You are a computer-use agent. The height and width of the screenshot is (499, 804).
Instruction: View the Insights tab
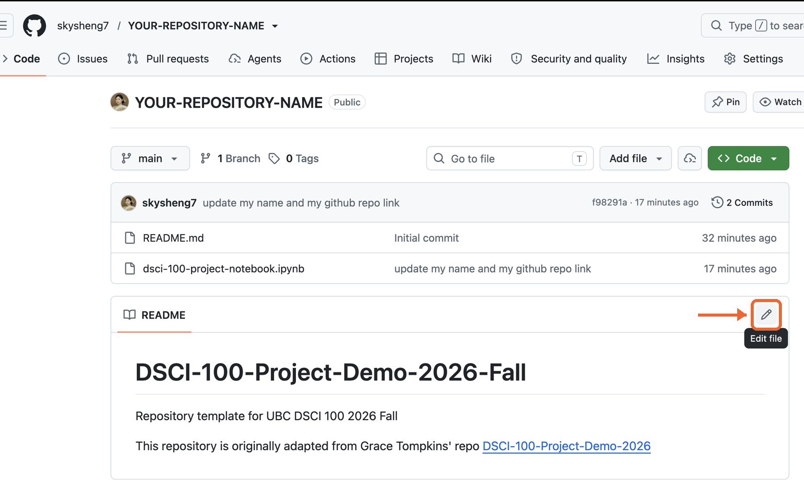pyautogui.click(x=676, y=59)
